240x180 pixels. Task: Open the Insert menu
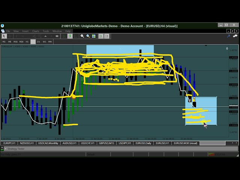tap(25, 31)
